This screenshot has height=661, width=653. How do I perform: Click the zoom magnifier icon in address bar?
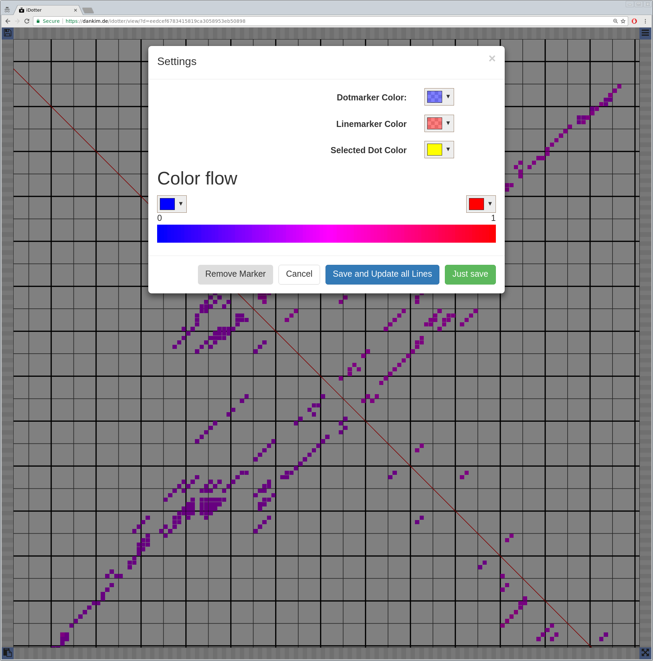point(615,21)
